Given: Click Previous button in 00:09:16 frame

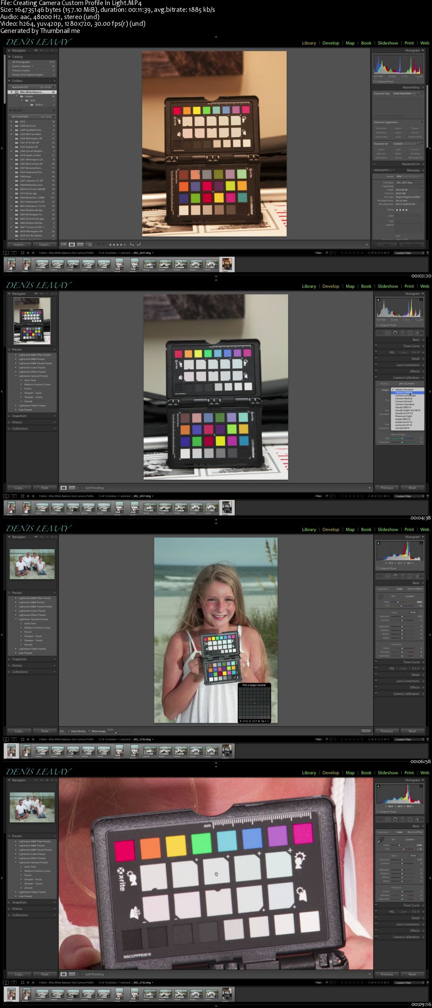Looking at the screenshot, I should [x=387, y=974].
